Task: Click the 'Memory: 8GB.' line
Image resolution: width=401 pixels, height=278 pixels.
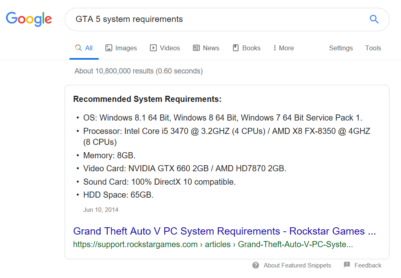Action: point(109,155)
